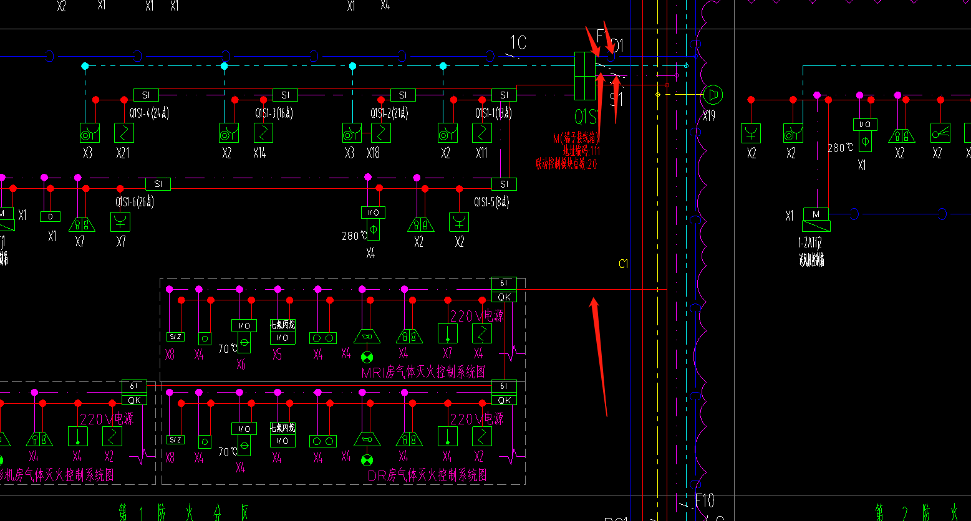This screenshot has height=521, width=971.
Task: Click the yellow C1 label
Action: point(623,264)
